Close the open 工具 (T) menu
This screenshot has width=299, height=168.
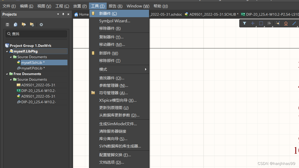pyautogui.click(x=98, y=6)
